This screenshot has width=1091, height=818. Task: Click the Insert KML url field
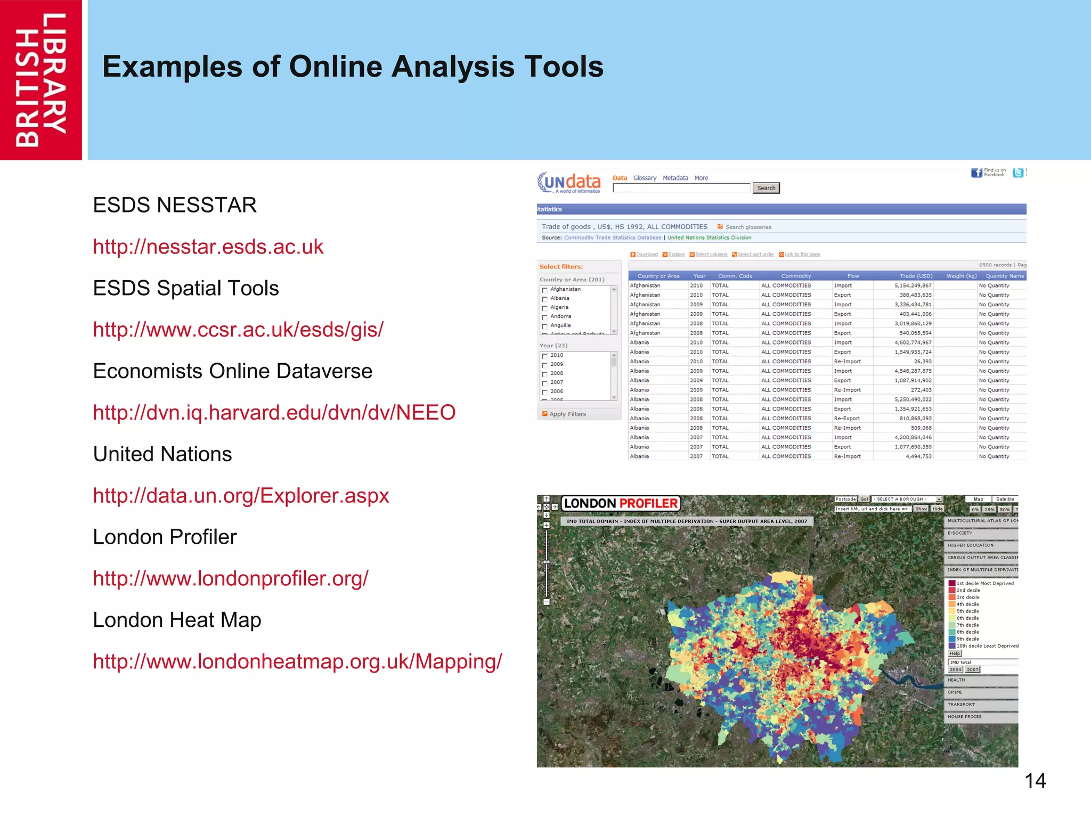point(873,509)
